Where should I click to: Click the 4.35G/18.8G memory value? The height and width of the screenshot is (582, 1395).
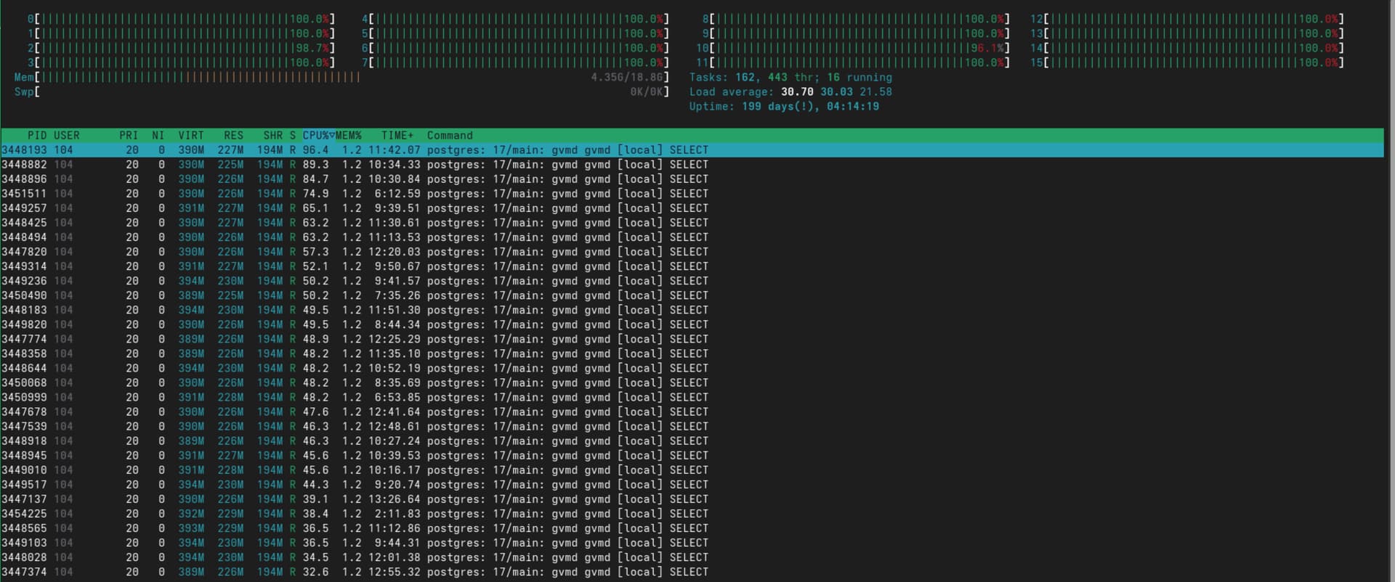627,77
